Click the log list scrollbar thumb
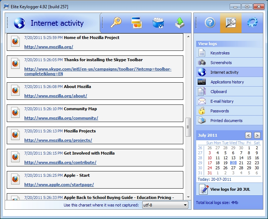The image size is (268, 219). pos(188,127)
